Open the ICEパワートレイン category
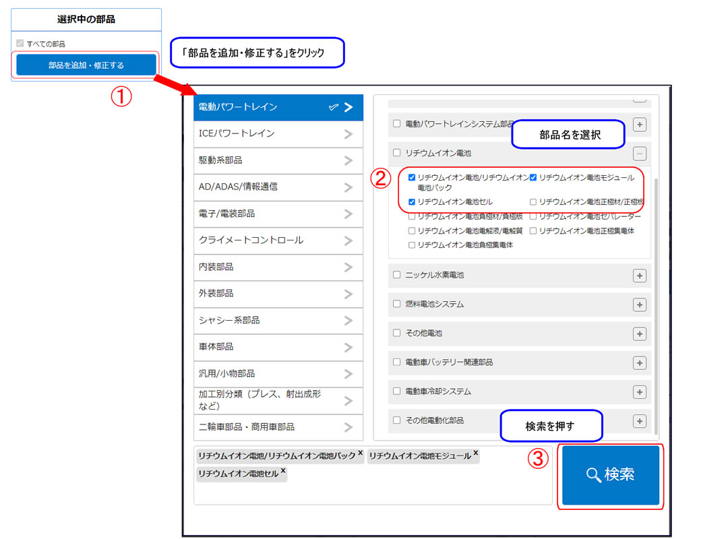This screenshot has width=701, height=539. [x=276, y=133]
